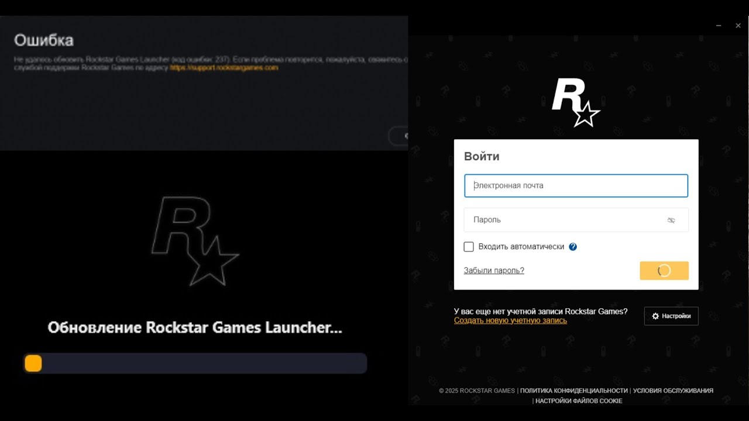The image size is (749, 421).
Task: Click the launcher update progress bar
Action: tap(195, 363)
